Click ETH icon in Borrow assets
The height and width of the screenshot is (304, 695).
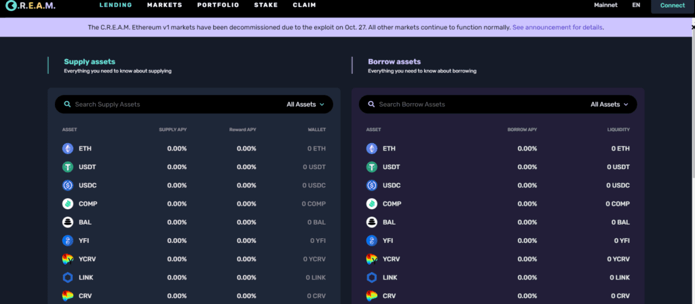[371, 149]
